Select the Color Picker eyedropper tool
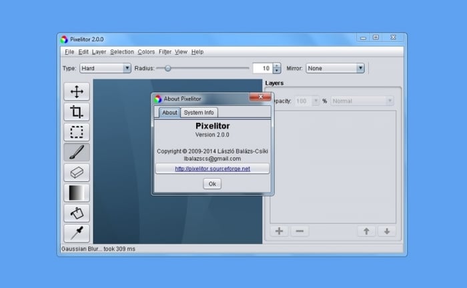Viewport: 467px width, 288px height. click(77, 233)
